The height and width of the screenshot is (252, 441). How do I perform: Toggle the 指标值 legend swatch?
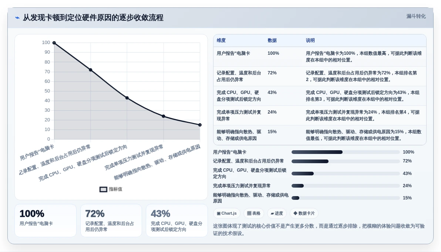(103, 189)
